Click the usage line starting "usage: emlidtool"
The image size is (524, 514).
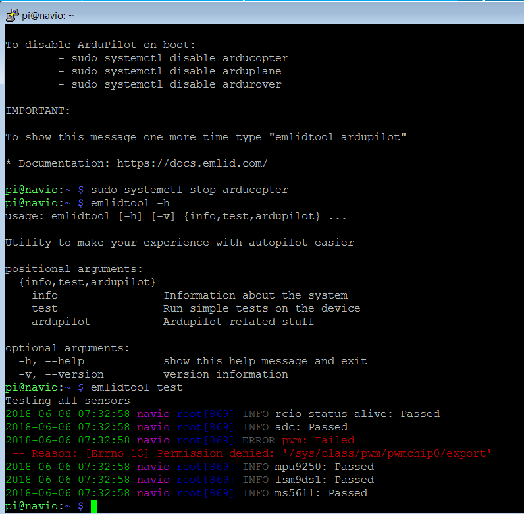click(176, 217)
